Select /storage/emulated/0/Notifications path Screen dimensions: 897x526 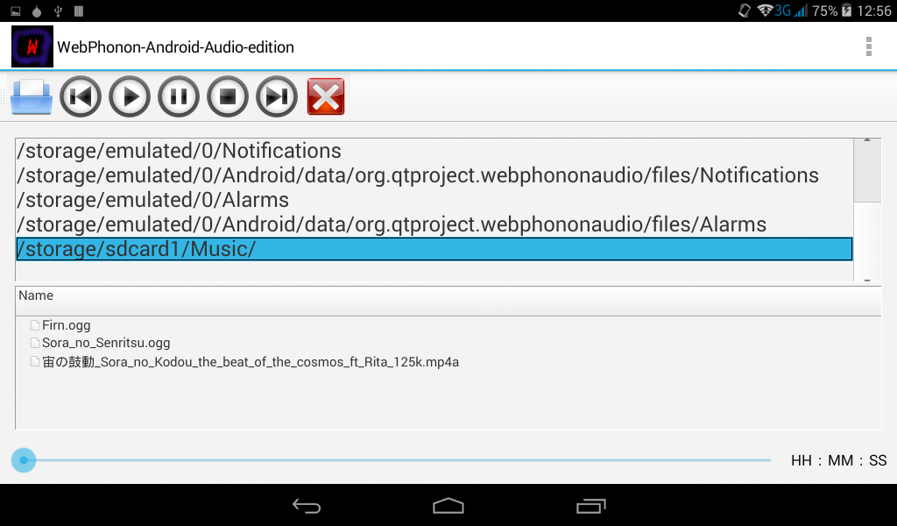(x=434, y=151)
